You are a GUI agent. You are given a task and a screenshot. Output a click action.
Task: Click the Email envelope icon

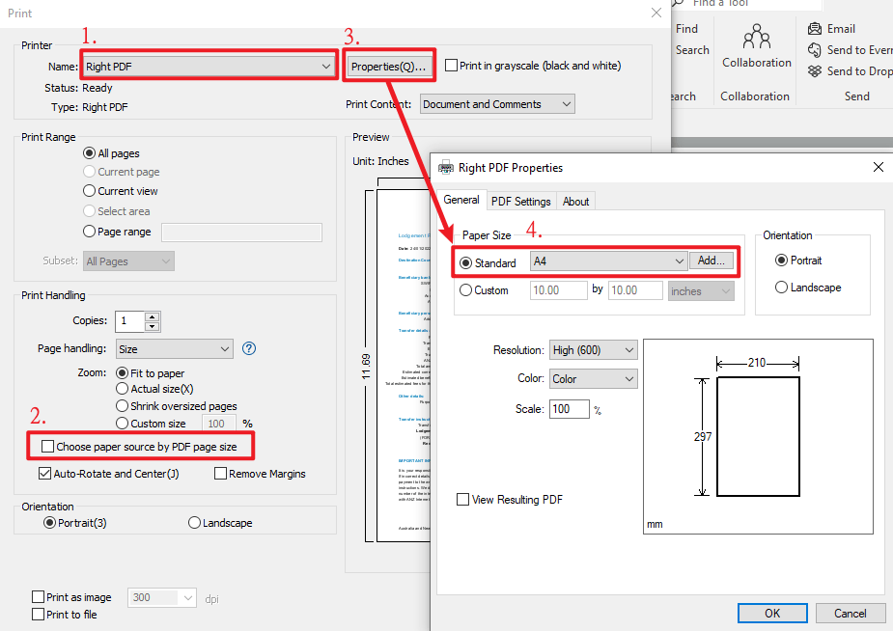coord(815,28)
